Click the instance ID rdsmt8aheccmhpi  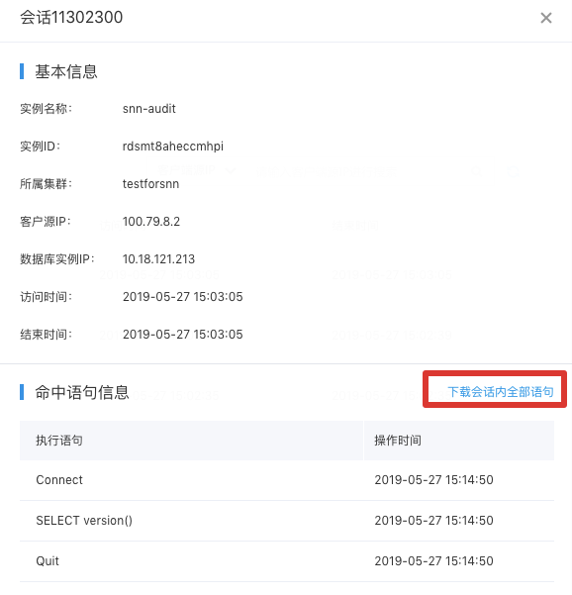click(x=173, y=147)
